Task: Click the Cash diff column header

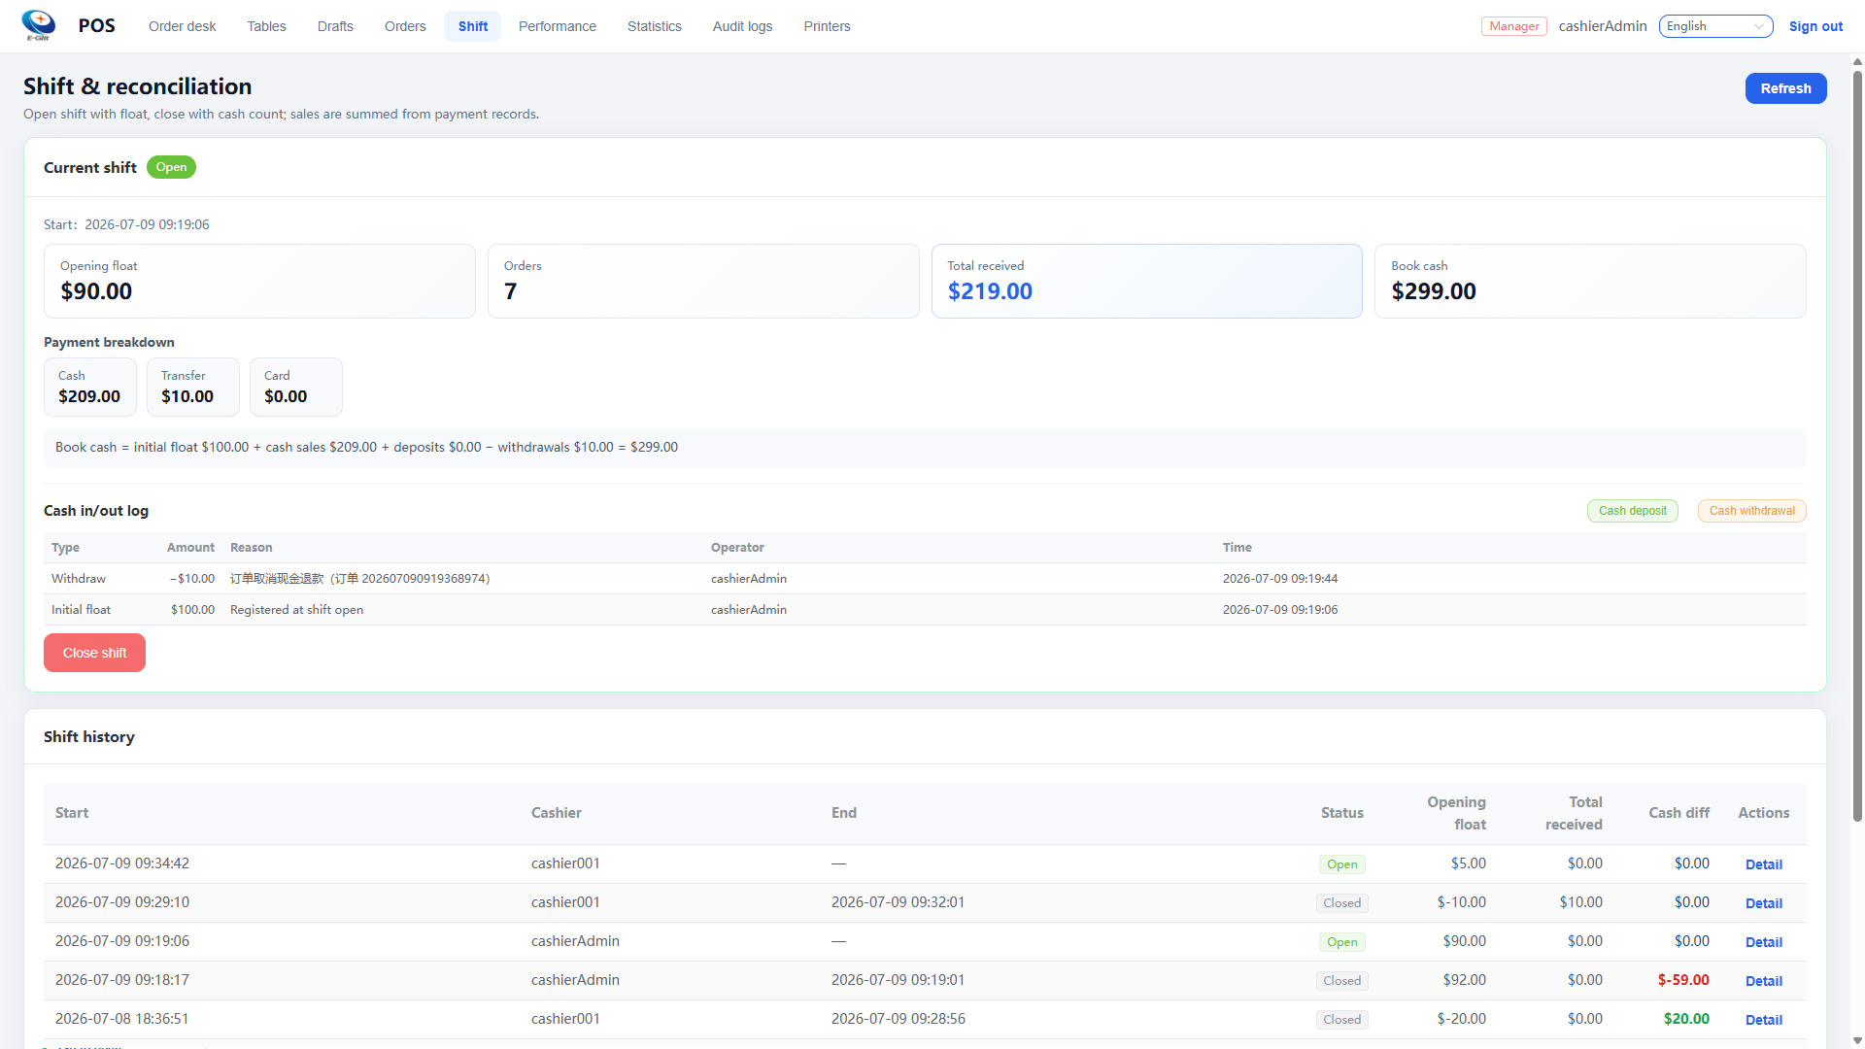Action: pos(1678,813)
